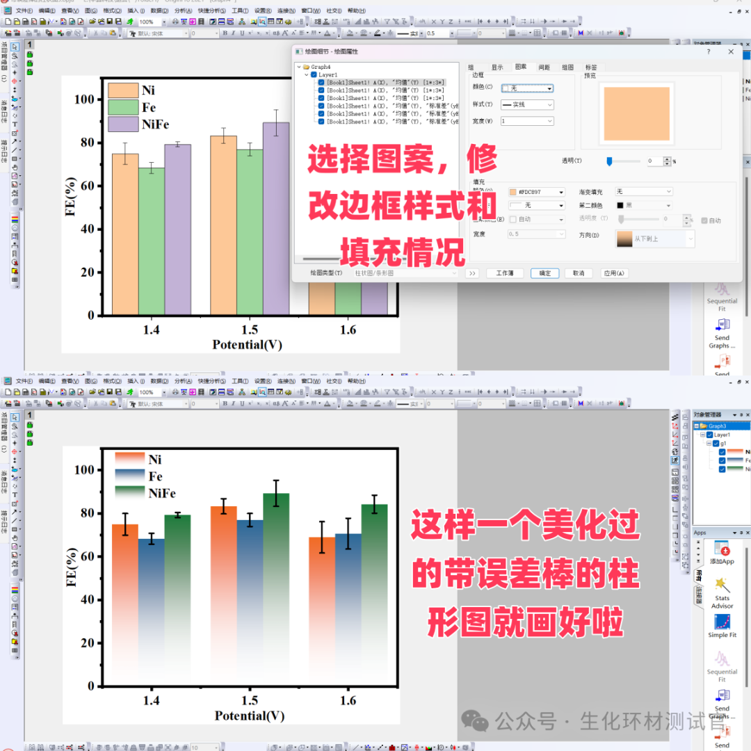The height and width of the screenshot is (751, 751).
Task: Switch to 显示 tab in plot details
Action: pos(497,67)
